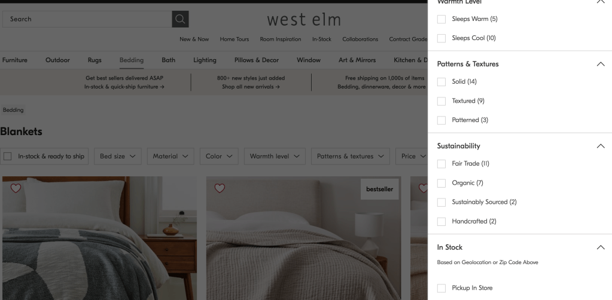
Task: Open Shop all new arrivals link
Action: pyautogui.click(x=251, y=87)
